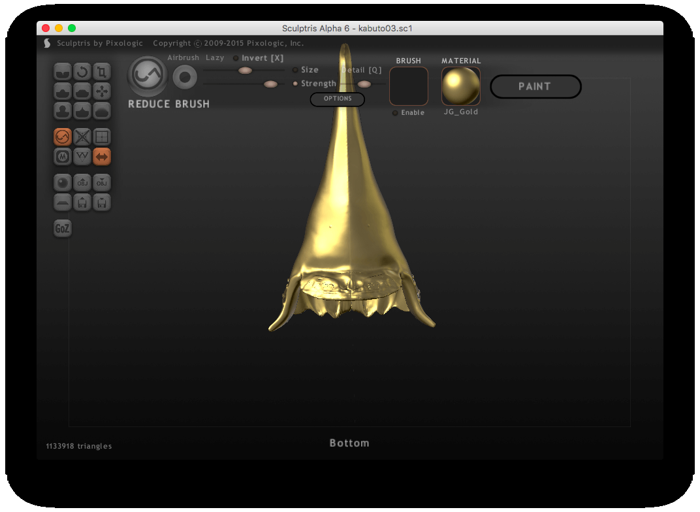Open file with floppy up-arrow icon
Viewport: 700px width, 512px height.
pyautogui.click(x=82, y=202)
